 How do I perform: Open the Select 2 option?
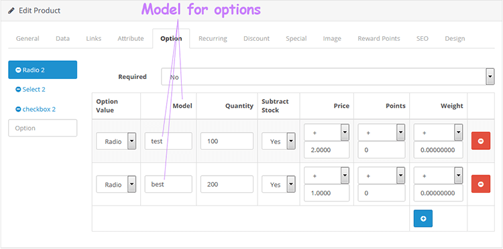tap(34, 90)
